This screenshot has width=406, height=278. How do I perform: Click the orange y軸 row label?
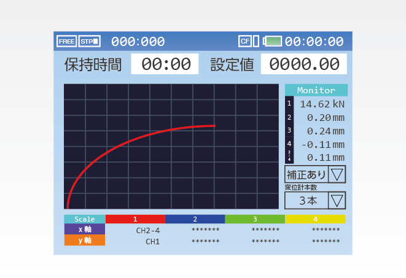(85, 240)
